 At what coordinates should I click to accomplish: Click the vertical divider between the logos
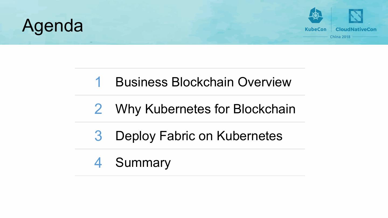point(331,19)
